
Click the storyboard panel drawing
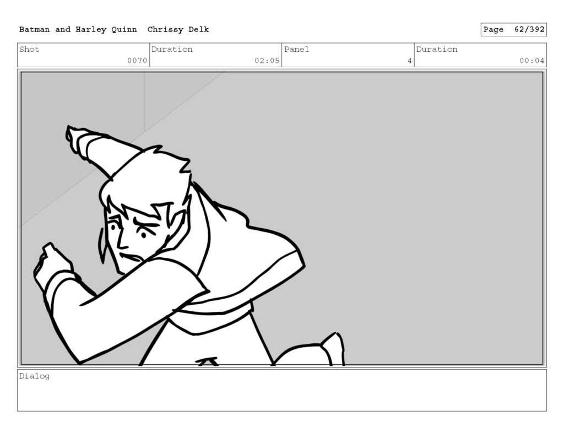[x=282, y=218]
